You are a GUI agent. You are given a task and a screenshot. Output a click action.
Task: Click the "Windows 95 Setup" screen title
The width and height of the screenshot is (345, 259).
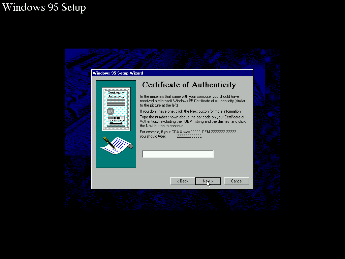(44, 7)
